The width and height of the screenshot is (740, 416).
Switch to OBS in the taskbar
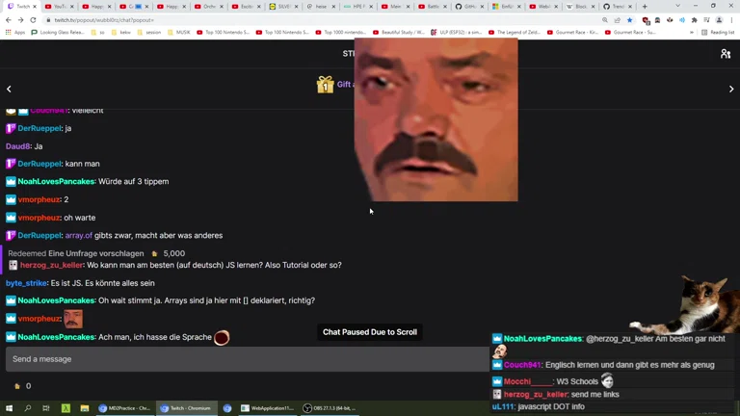(x=330, y=408)
